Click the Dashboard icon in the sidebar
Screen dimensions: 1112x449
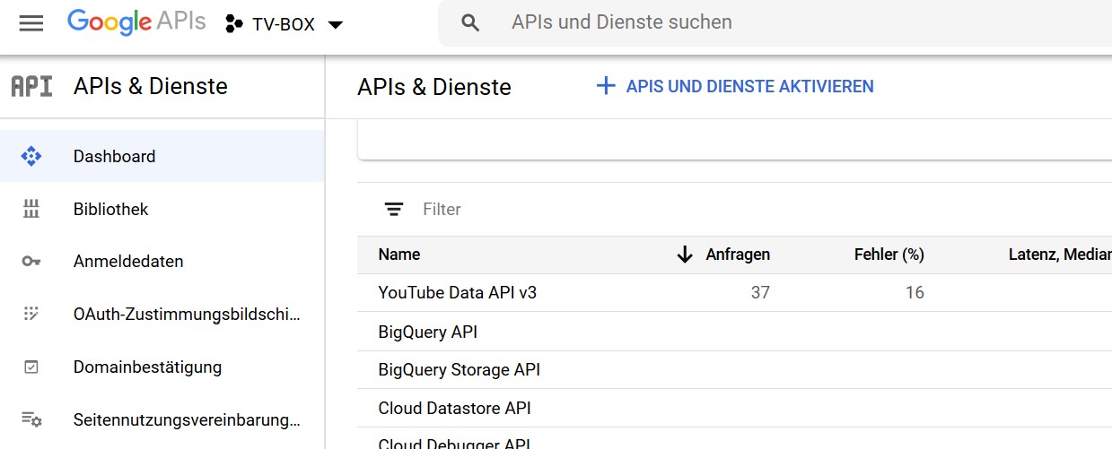pos(31,157)
